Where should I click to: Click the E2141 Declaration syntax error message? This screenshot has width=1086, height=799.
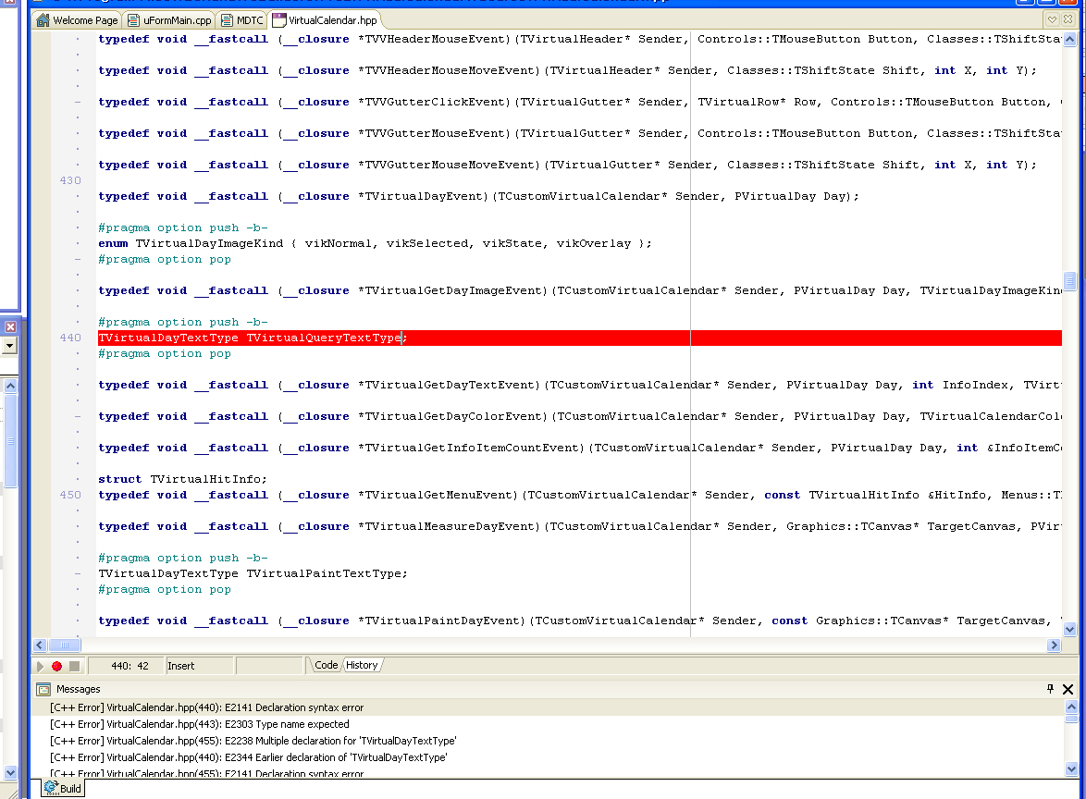pos(206,707)
